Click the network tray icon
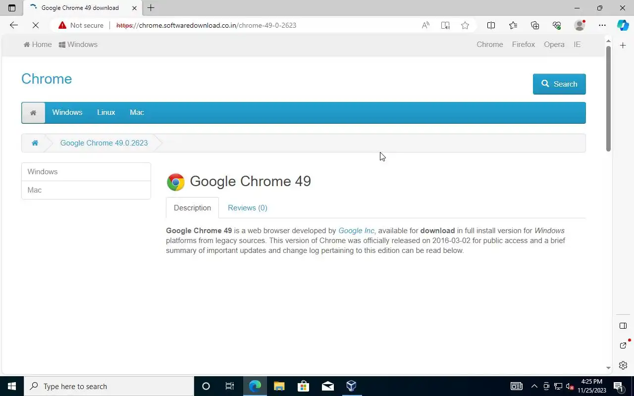This screenshot has height=396, width=634. [x=558, y=386]
